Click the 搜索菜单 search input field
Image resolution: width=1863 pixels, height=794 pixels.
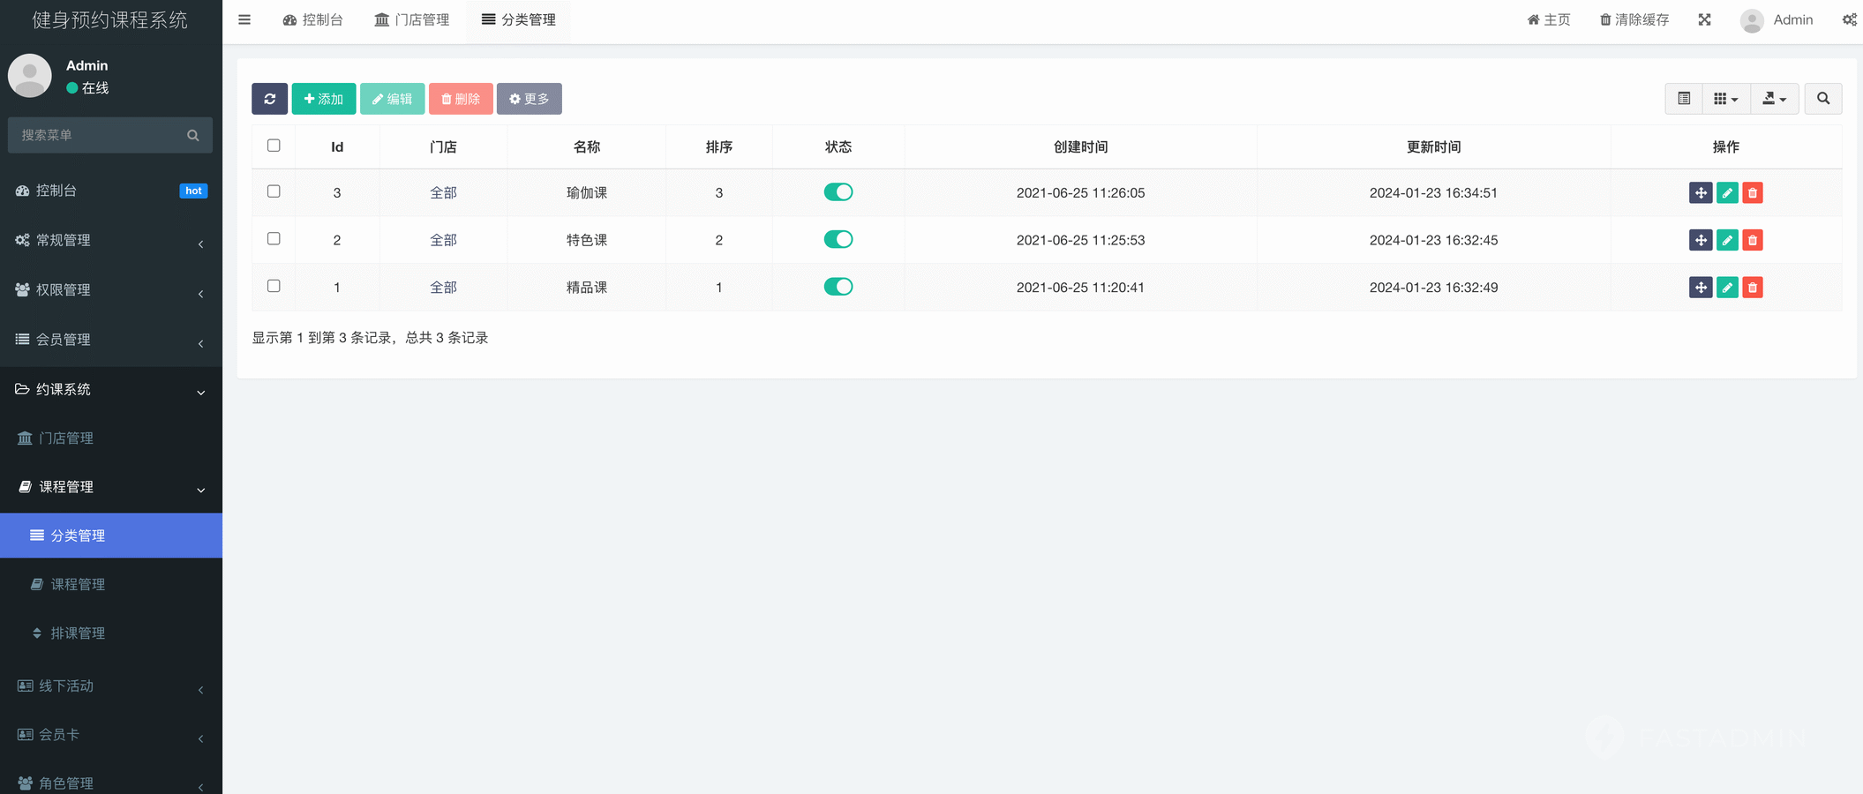(x=99, y=135)
